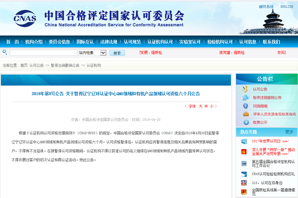Click the 2017年世界认可日 thumbnail icon
This screenshot has width=298, height=198.
tap(244, 141)
